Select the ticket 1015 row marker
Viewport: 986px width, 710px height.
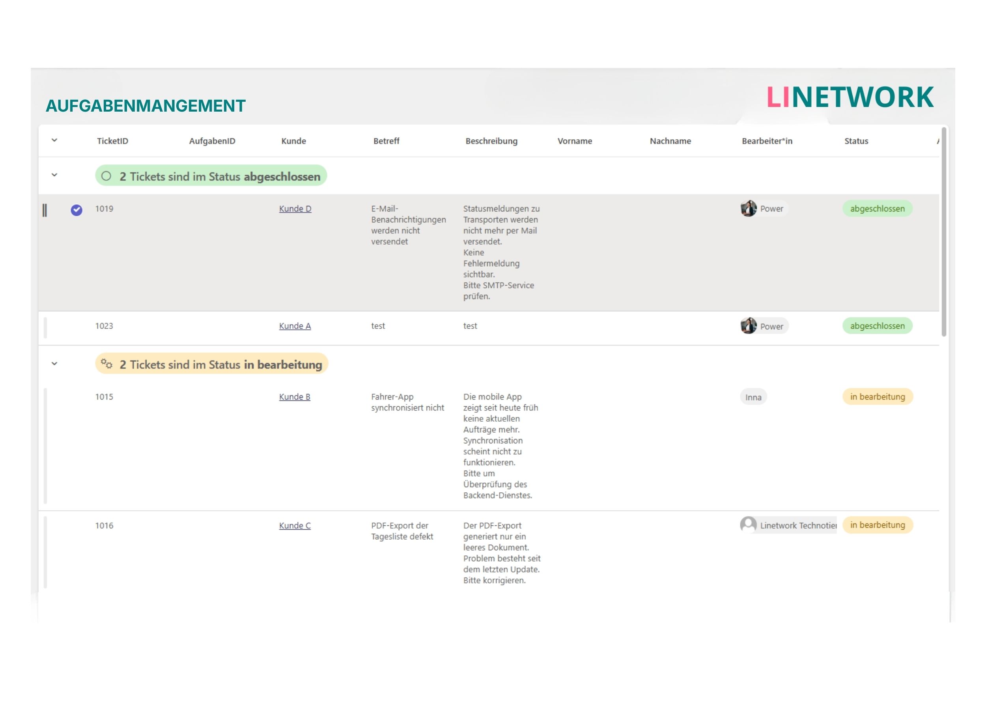45,445
